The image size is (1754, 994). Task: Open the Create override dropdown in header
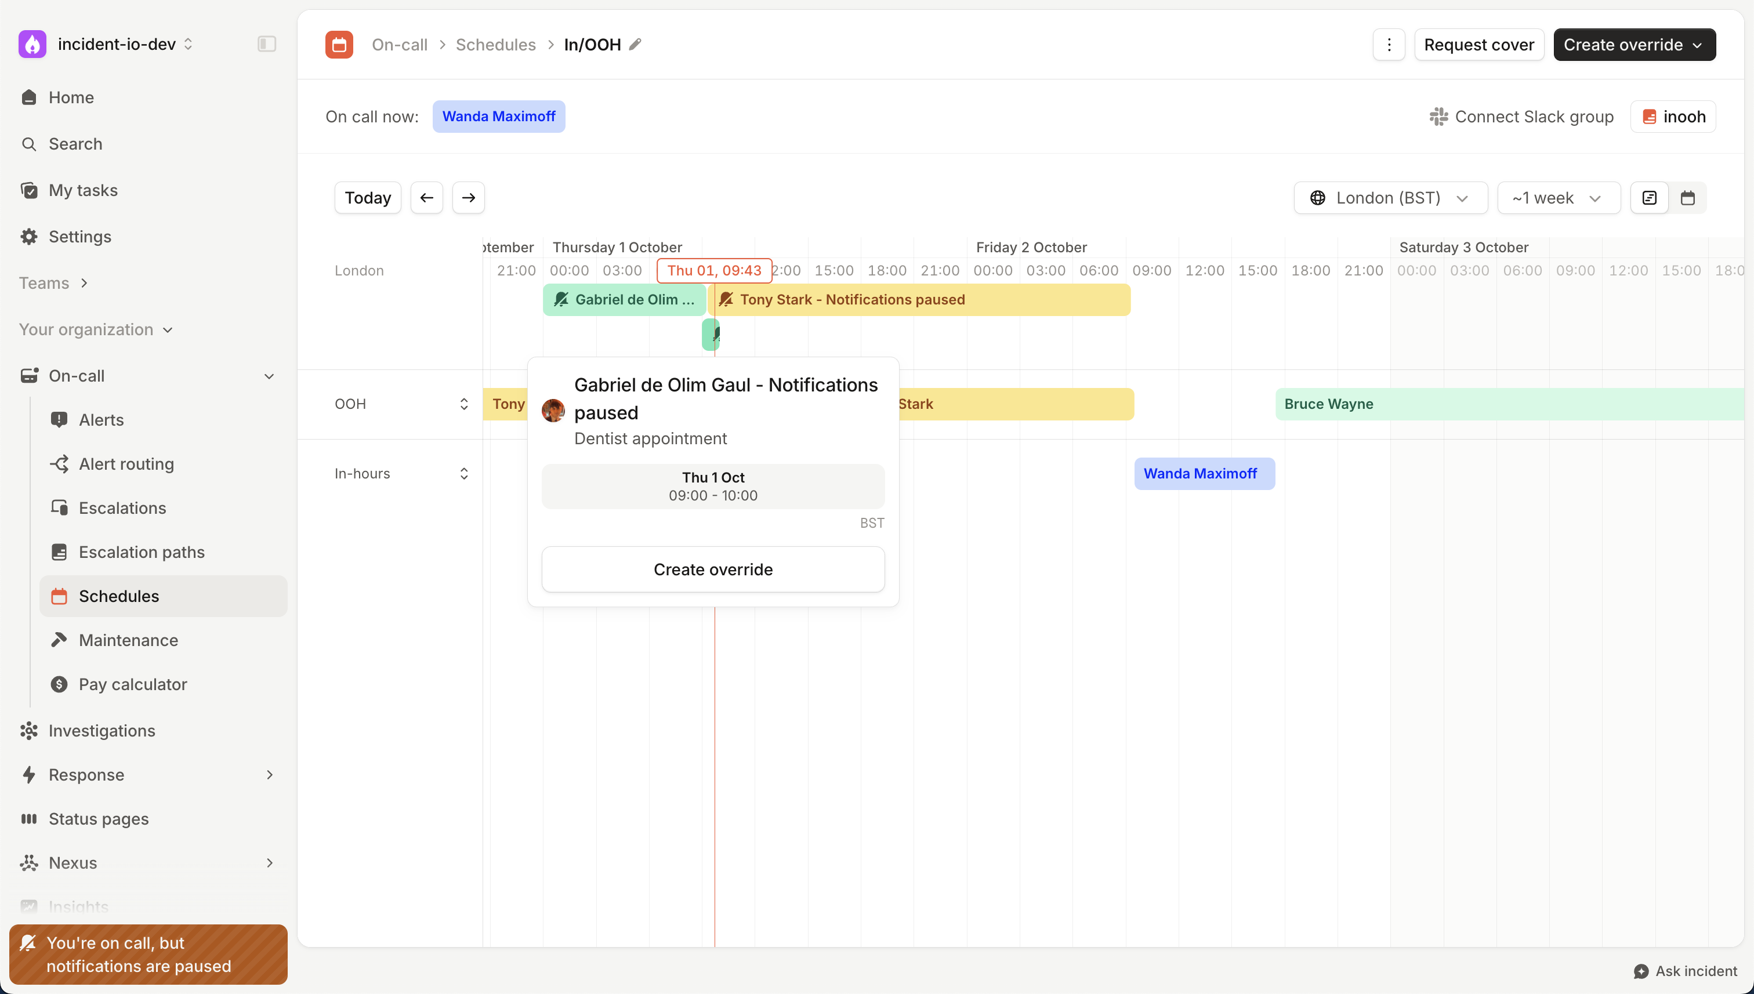[1634, 45]
